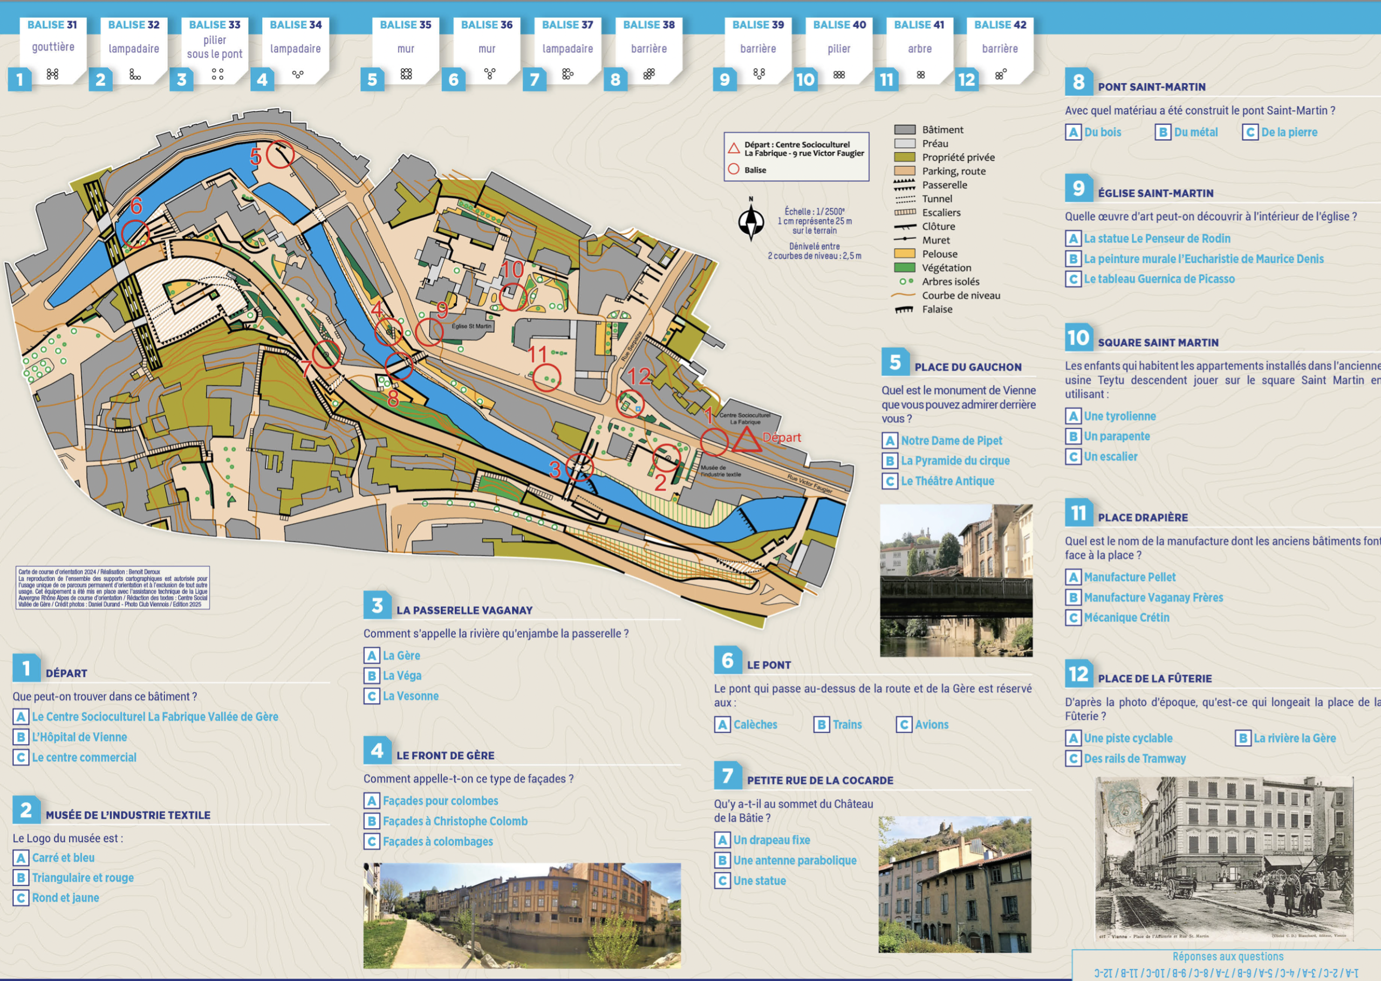Tick answer B Trains checkbox
The image size is (1381, 981).
tap(822, 724)
